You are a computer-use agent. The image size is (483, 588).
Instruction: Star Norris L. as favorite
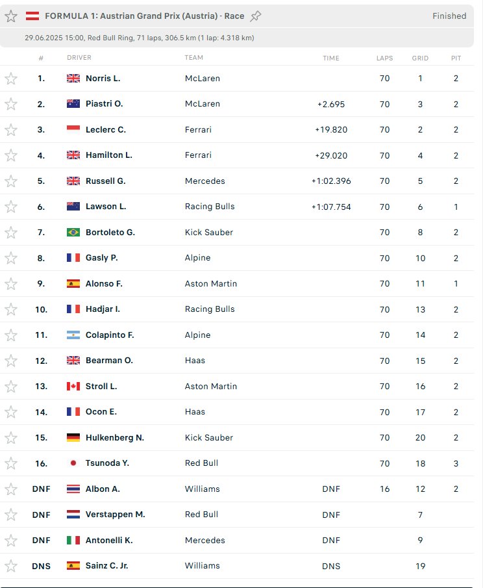[x=11, y=79]
